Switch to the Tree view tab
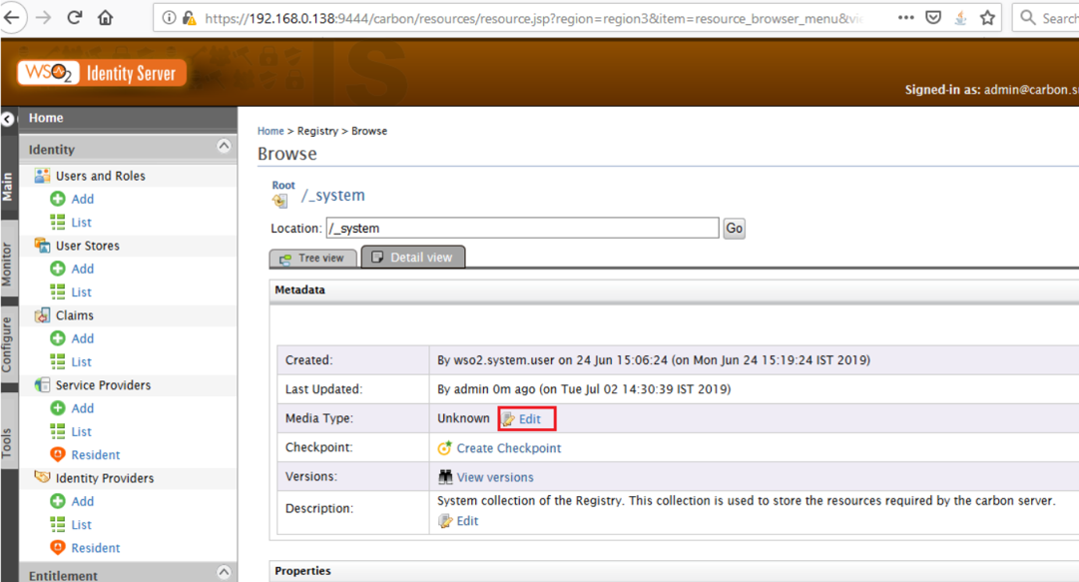This screenshot has height=582, width=1079. (311, 258)
